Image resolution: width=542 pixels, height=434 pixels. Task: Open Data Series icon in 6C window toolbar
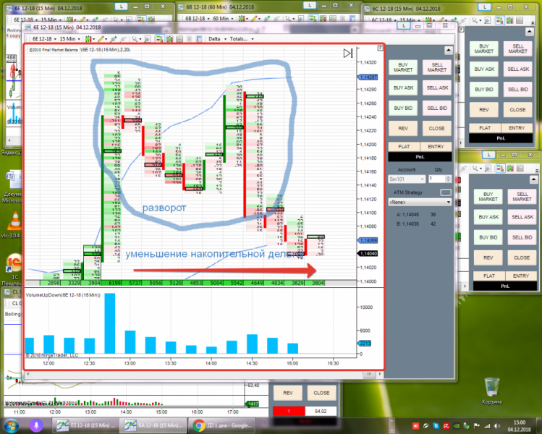510,20
